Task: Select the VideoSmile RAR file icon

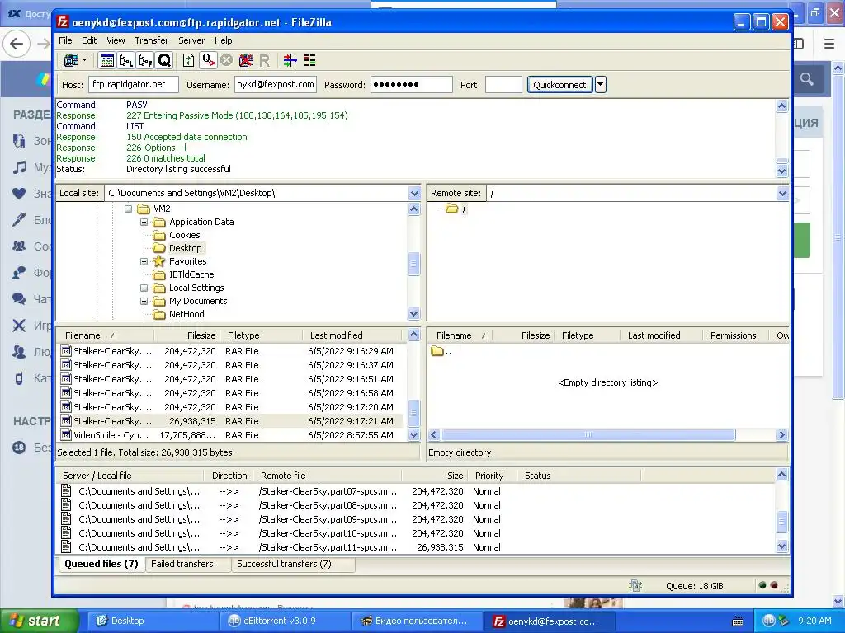Action: 66,435
